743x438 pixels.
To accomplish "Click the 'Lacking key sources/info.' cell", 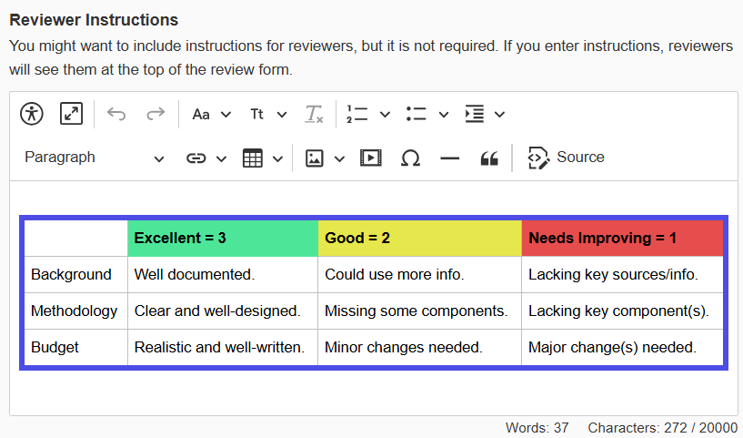I will click(623, 275).
